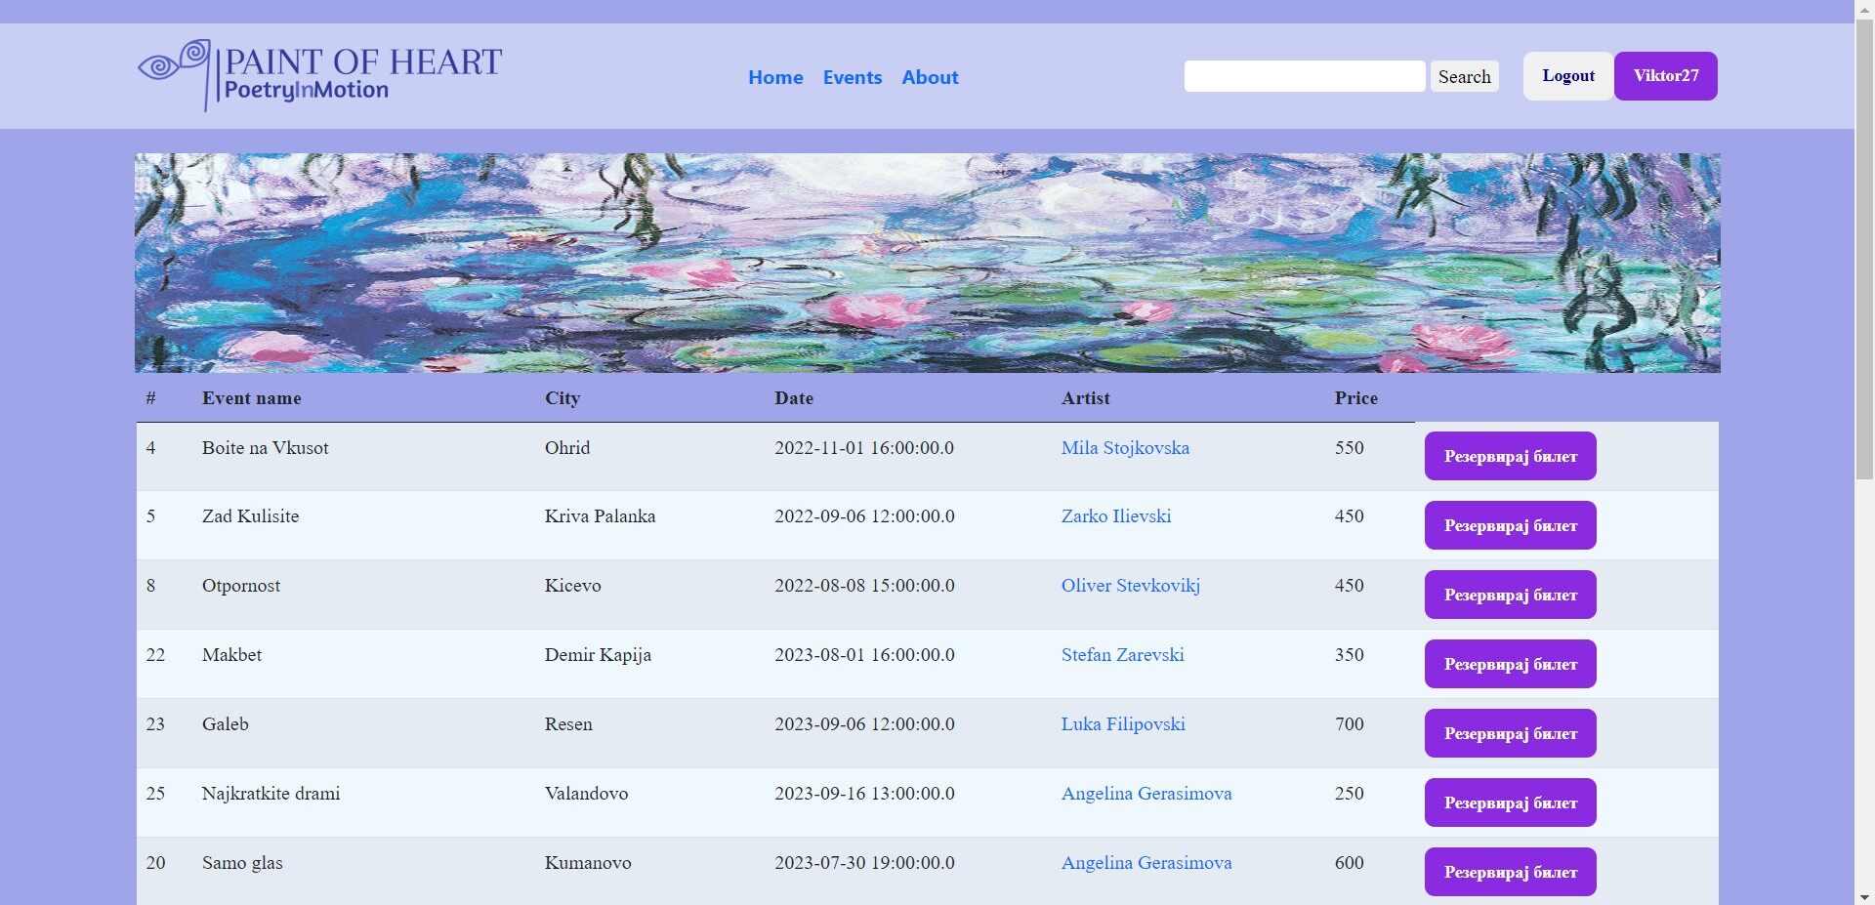
Task: Open artist Zarko Ilievski's link
Action: pos(1115,516)
